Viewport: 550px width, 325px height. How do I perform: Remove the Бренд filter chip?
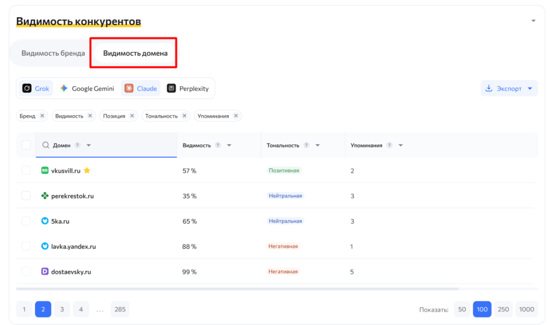[x=42, y=116]
